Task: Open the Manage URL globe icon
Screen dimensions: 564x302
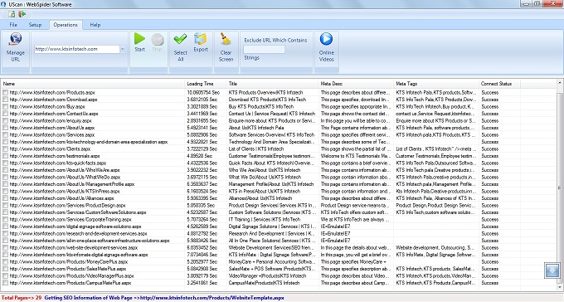Action: coord(16,39)
